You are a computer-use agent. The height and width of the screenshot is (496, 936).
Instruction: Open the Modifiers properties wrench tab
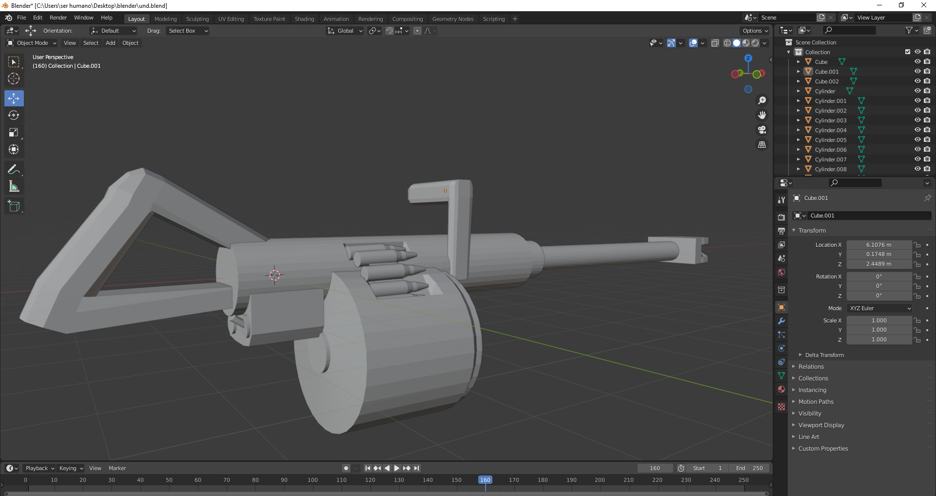781,321
